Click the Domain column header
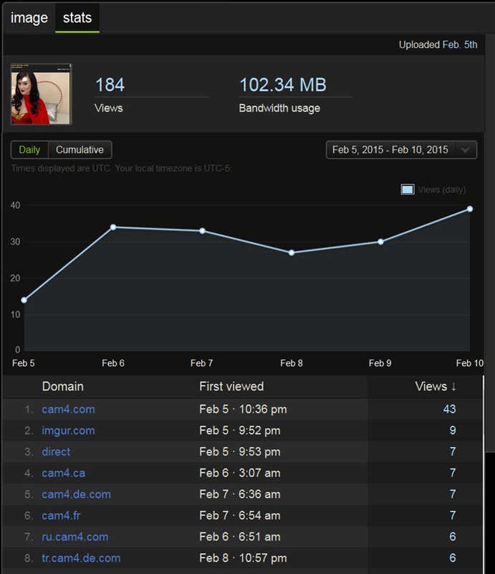This screenshot has width=495, height=574. (x=62, y=387)
